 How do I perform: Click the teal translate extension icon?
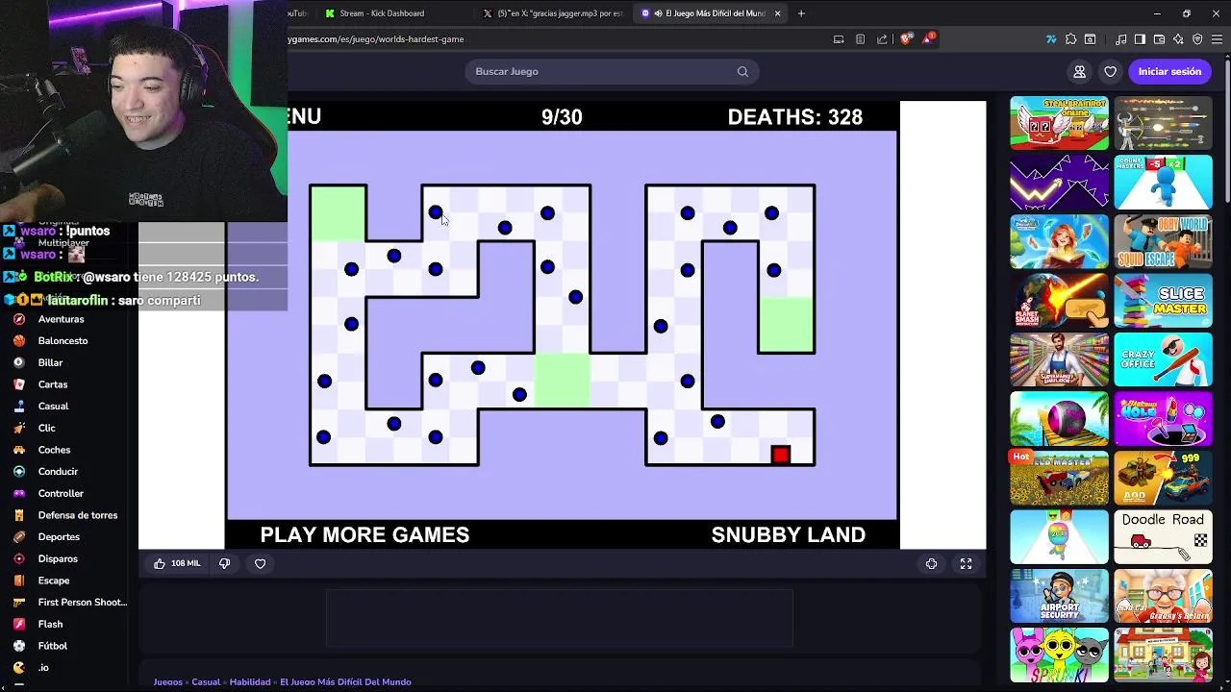(1051, 39)
